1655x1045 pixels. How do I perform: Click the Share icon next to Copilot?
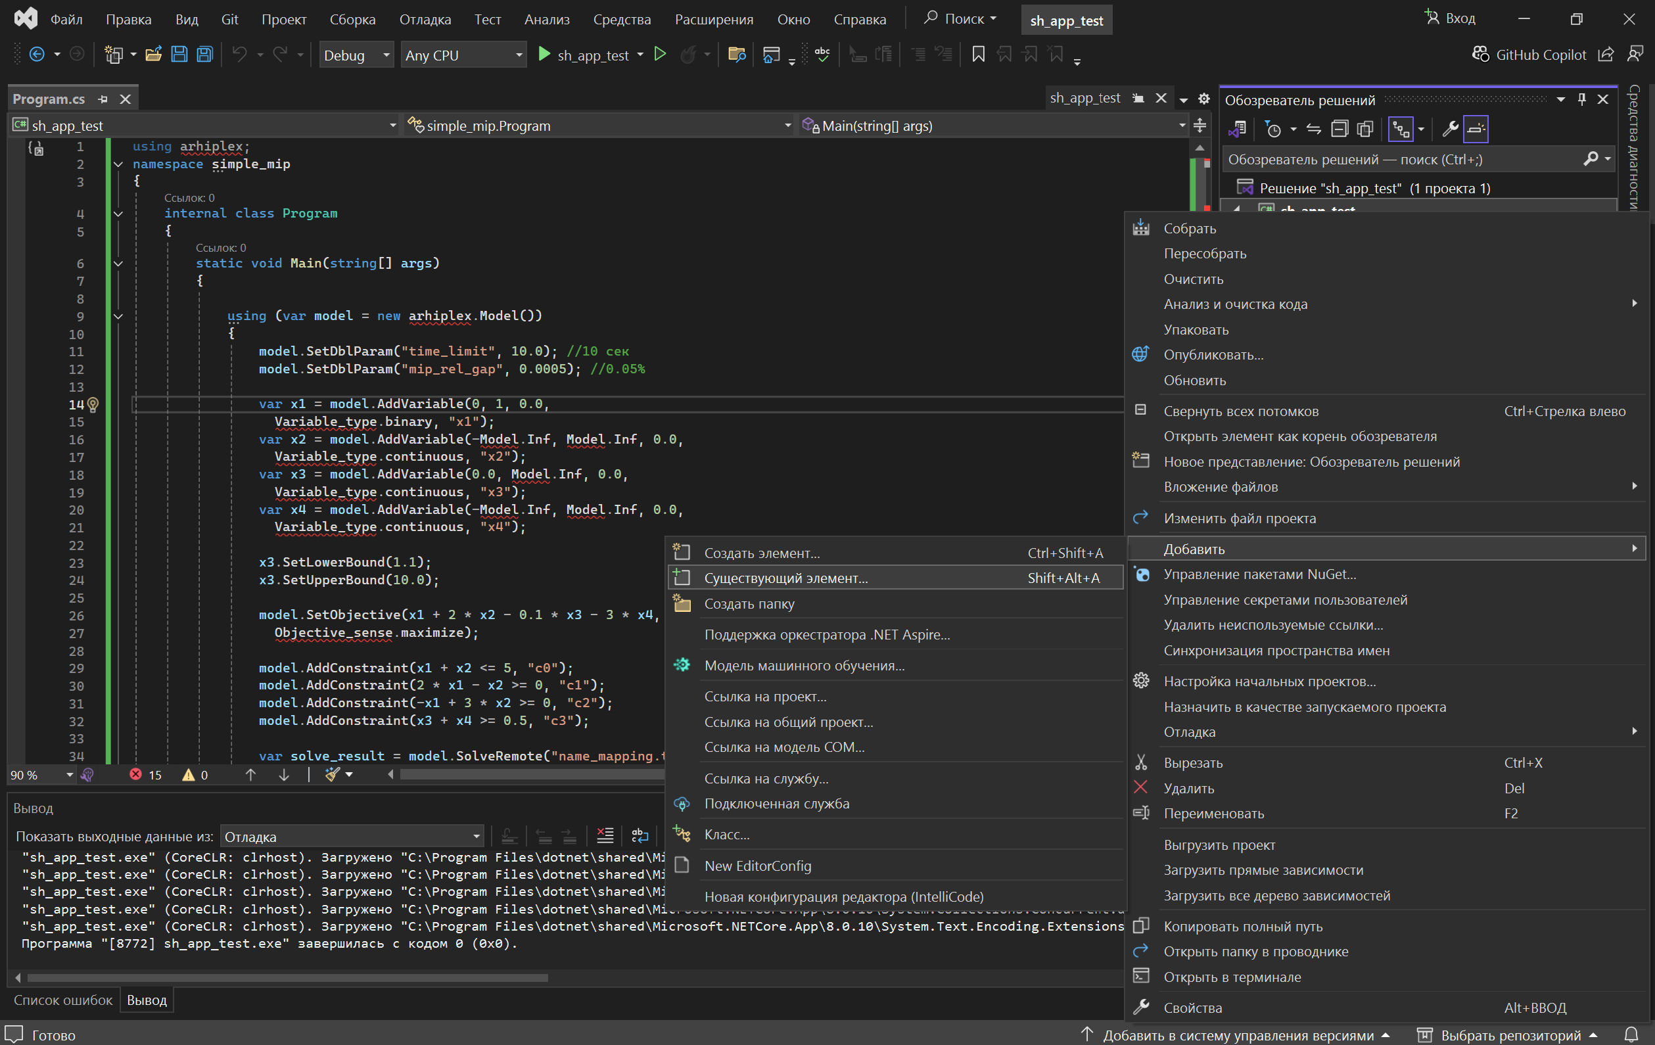point(1606,55)
